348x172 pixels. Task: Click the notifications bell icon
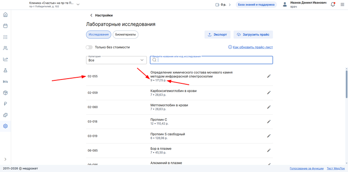tap(333, 4)
